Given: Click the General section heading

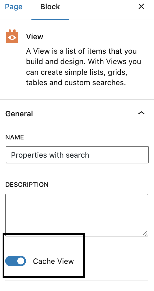Looking at the screenshot, I should coord(19,114).
